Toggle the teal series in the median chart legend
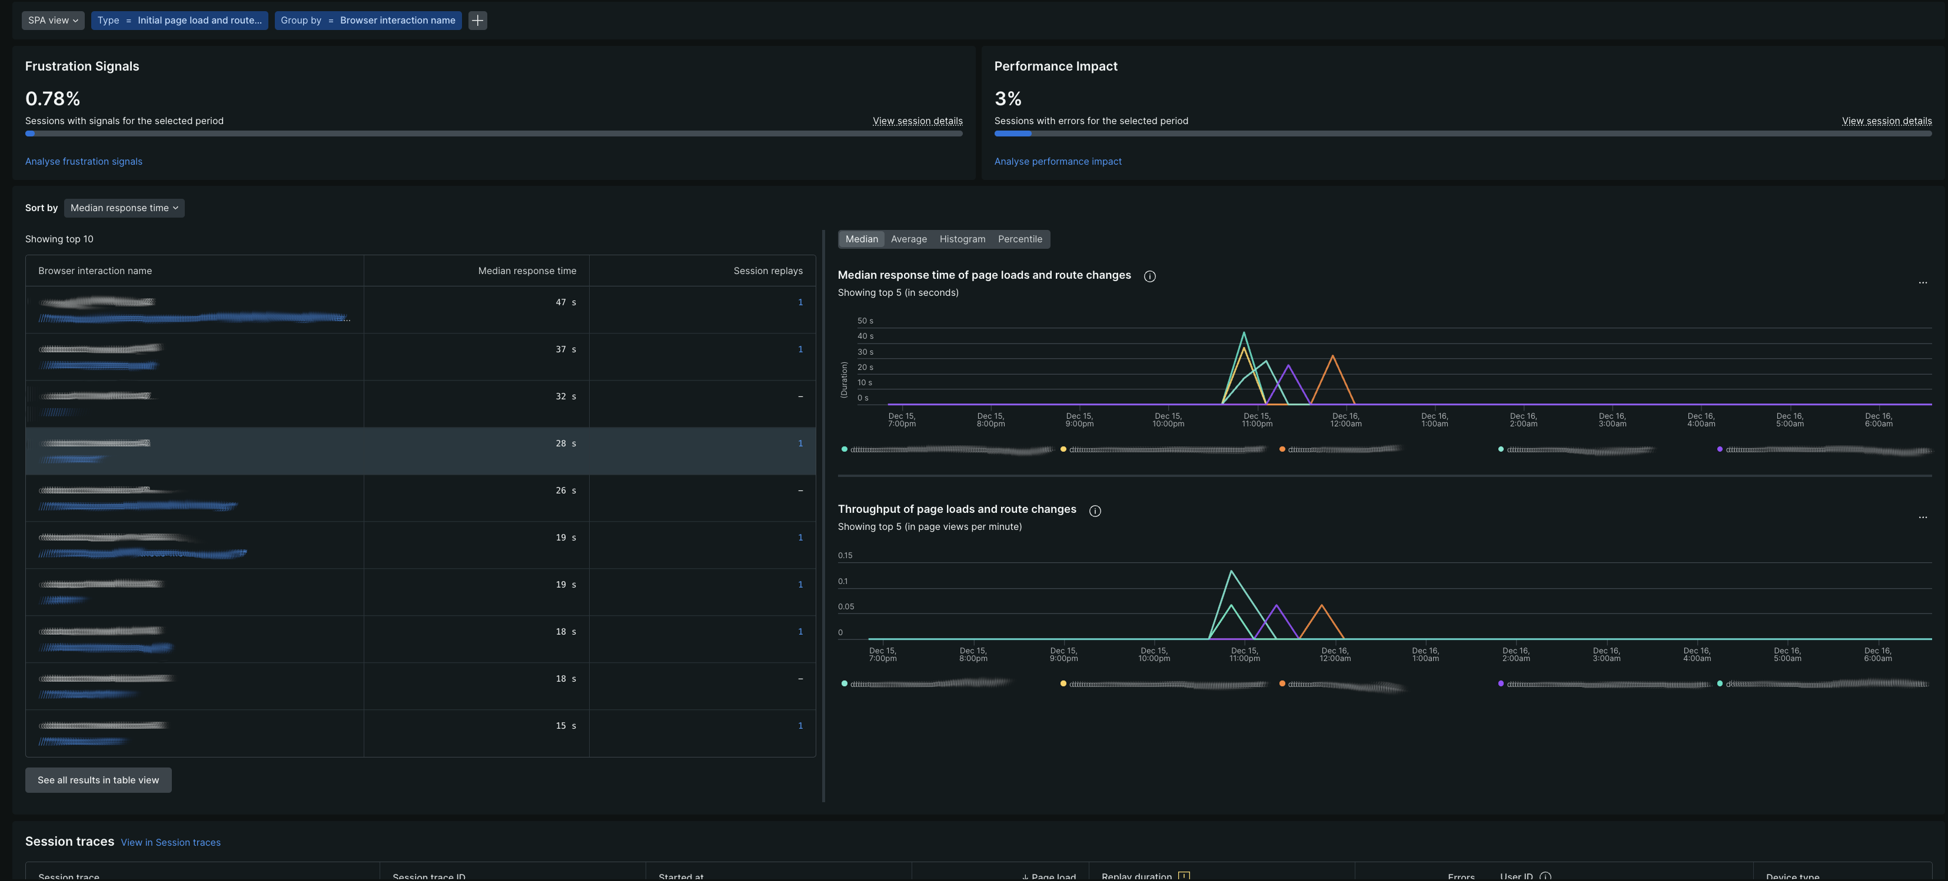The width and height of the screenshot is (1948, 881). pos(844,449)
